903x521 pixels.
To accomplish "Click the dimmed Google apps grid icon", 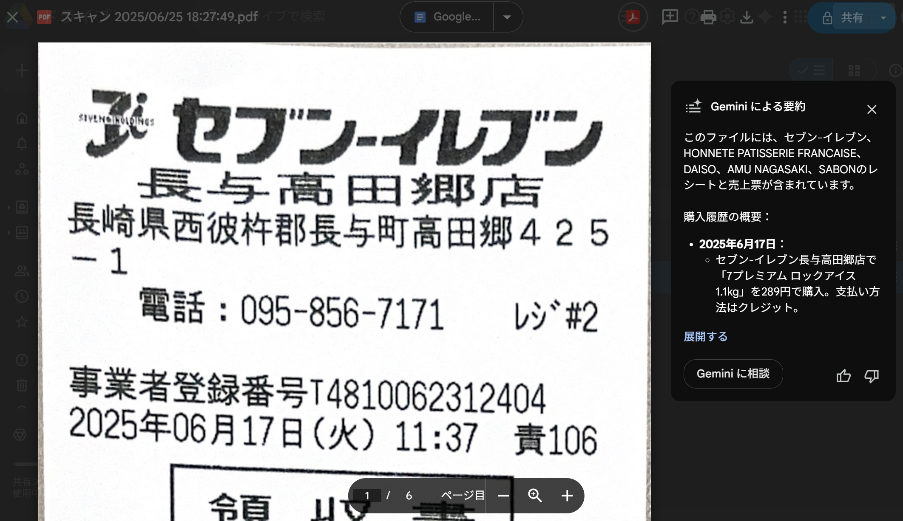I will 800,17.
